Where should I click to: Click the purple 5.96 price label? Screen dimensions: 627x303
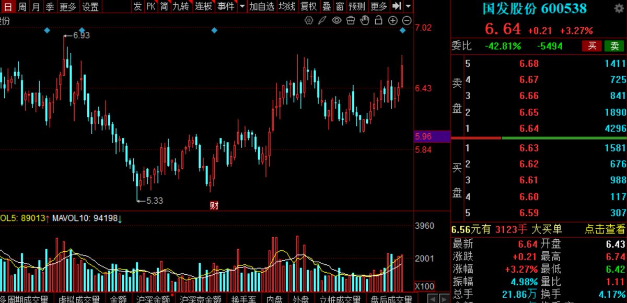click(432, 136)
